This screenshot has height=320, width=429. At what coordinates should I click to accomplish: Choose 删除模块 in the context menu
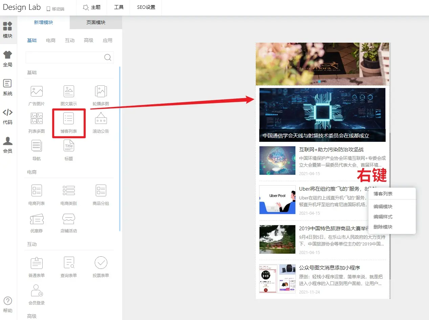[x=383, y=227]
